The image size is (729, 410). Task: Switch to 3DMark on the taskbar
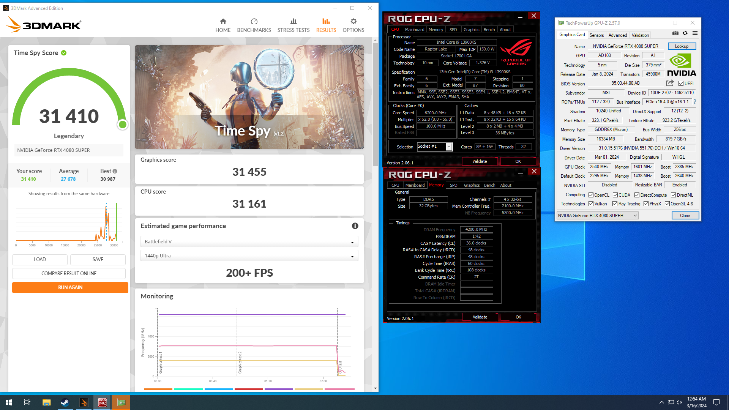pyautogui.click(x=84, y=402)
